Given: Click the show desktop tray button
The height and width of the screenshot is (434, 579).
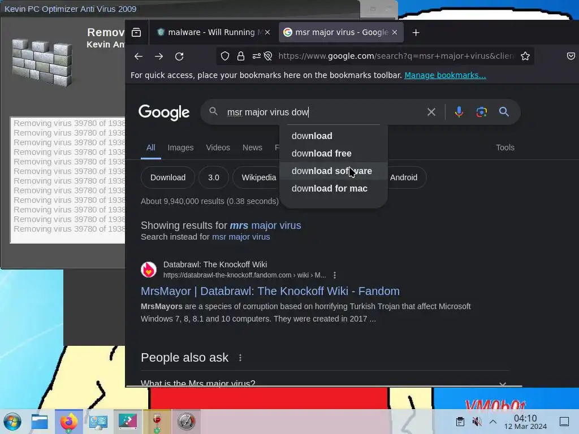Looking at the screenshot, I should point(564,422).
